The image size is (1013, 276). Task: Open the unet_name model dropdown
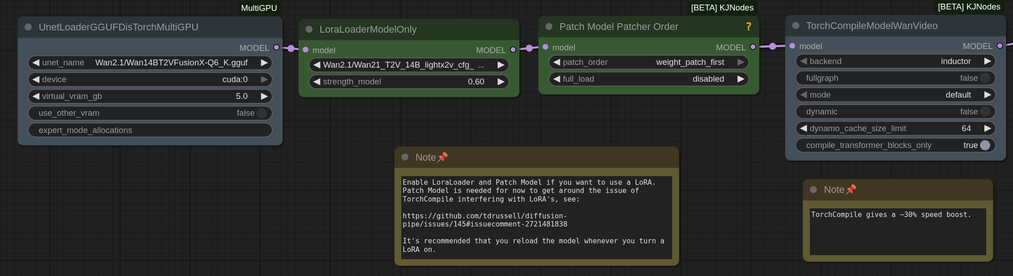150,63
